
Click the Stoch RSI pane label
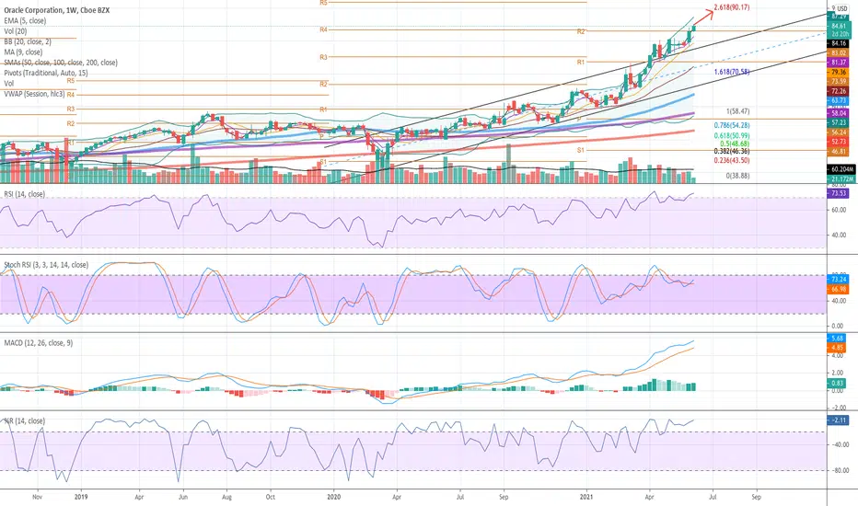coord(46,265)
